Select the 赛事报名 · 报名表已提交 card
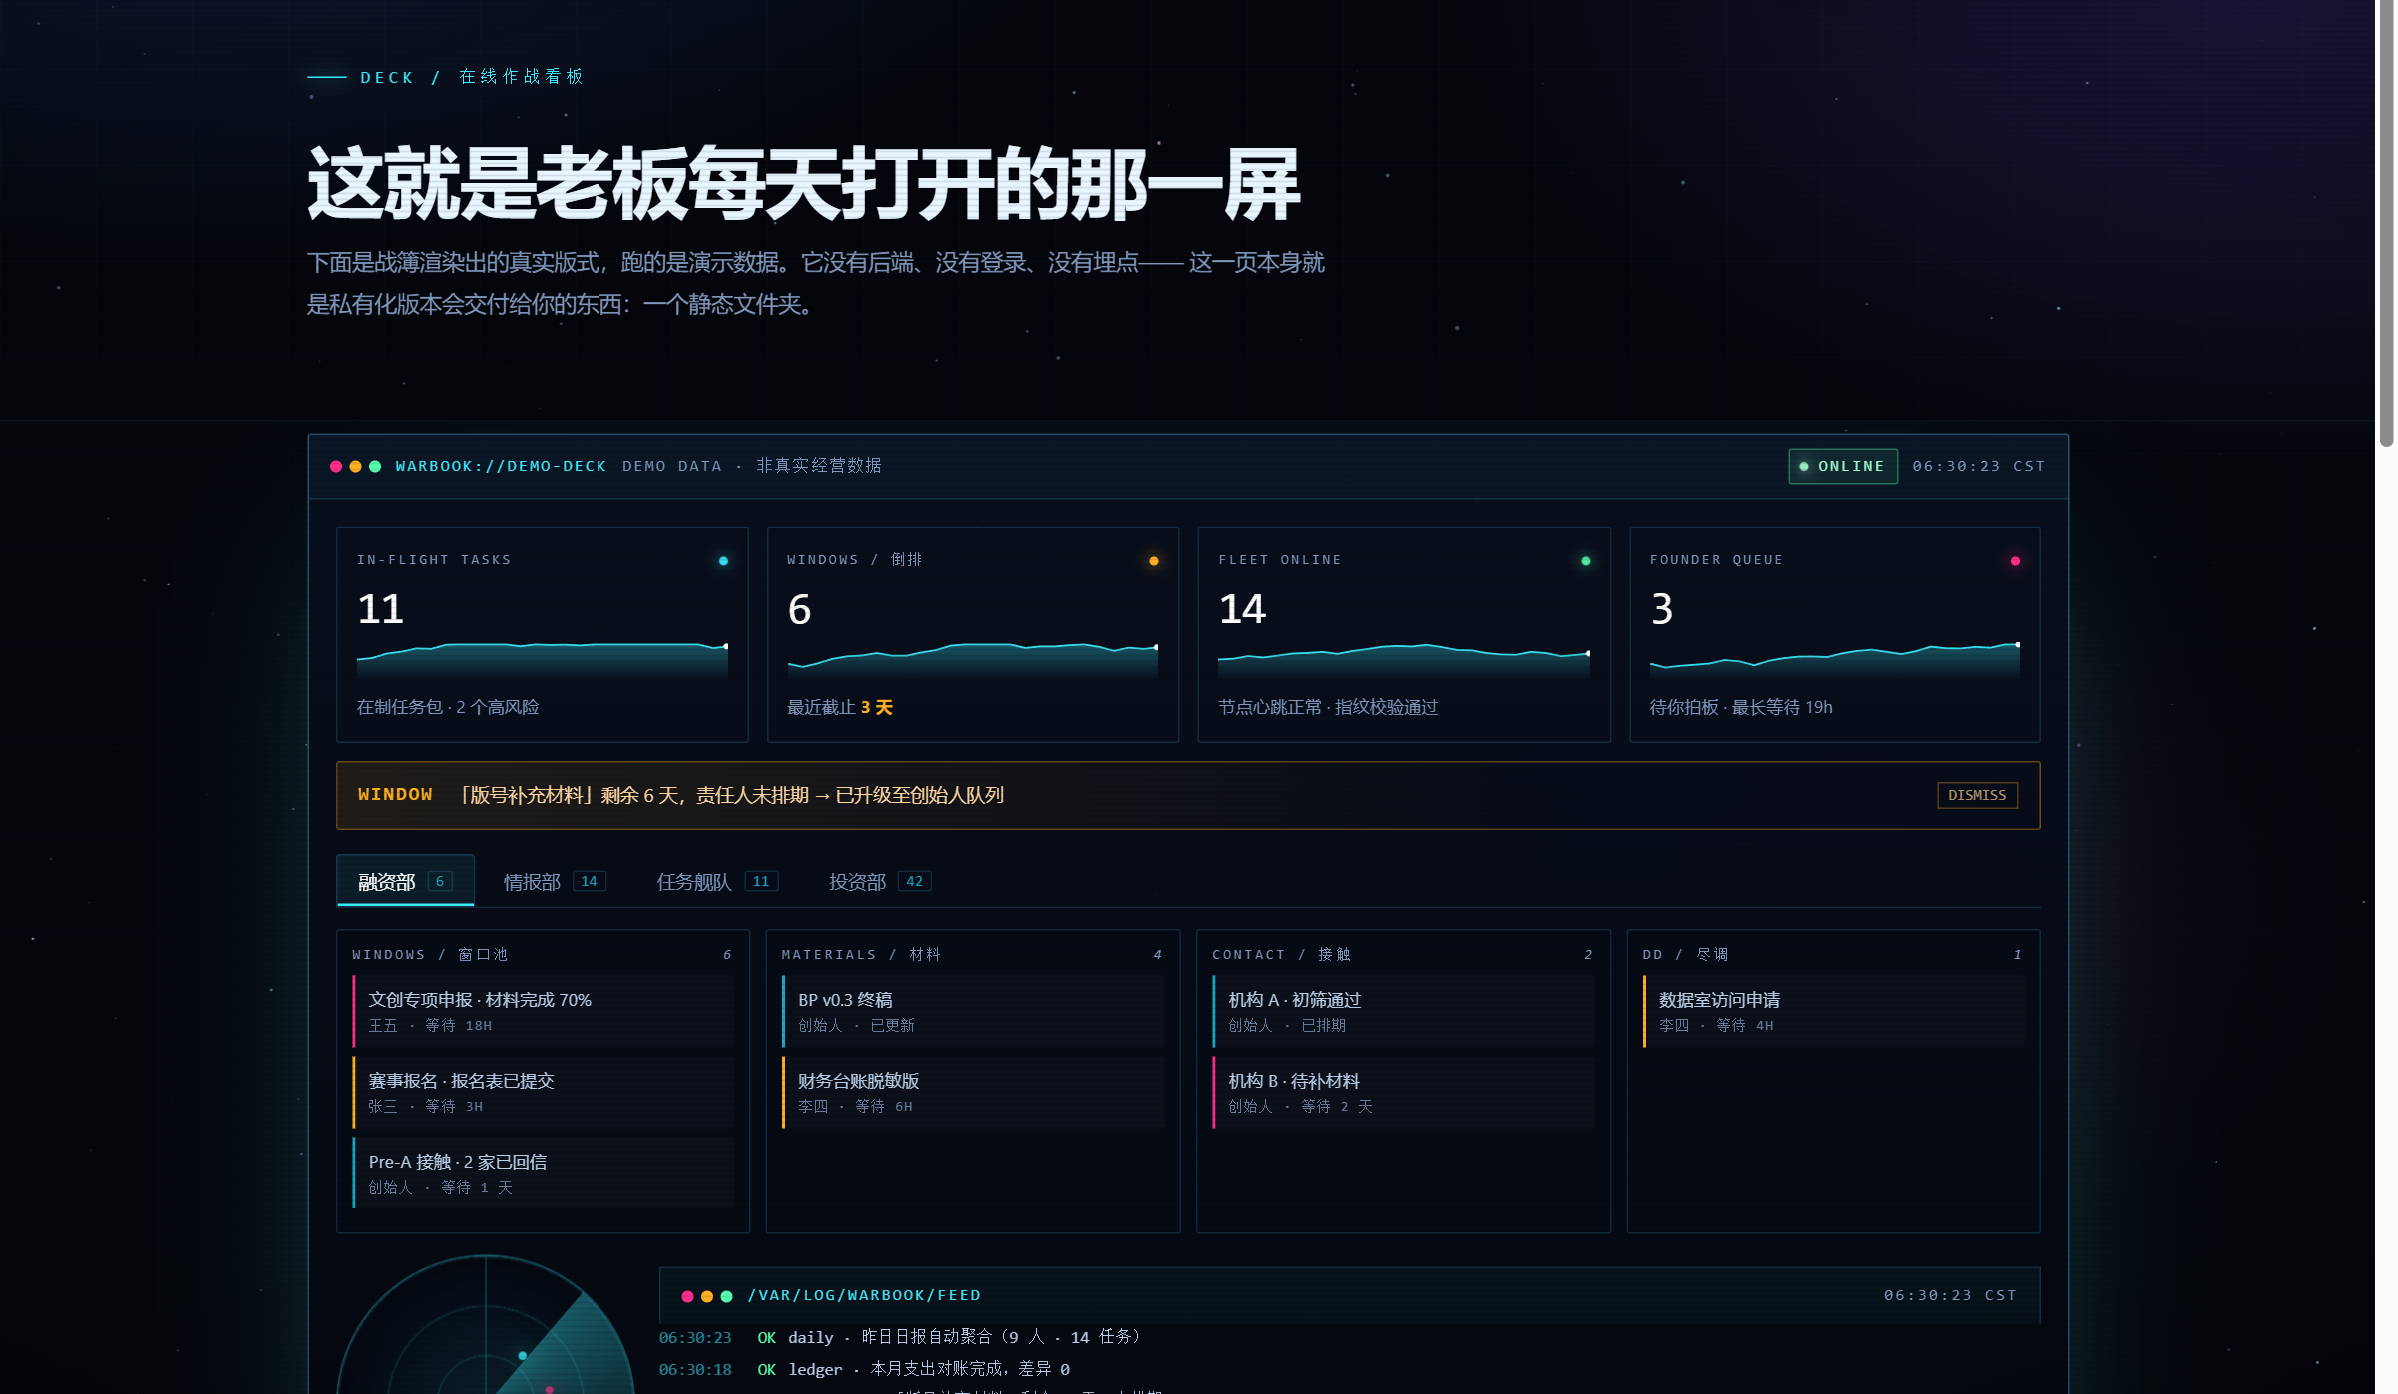 [544, 1092]
